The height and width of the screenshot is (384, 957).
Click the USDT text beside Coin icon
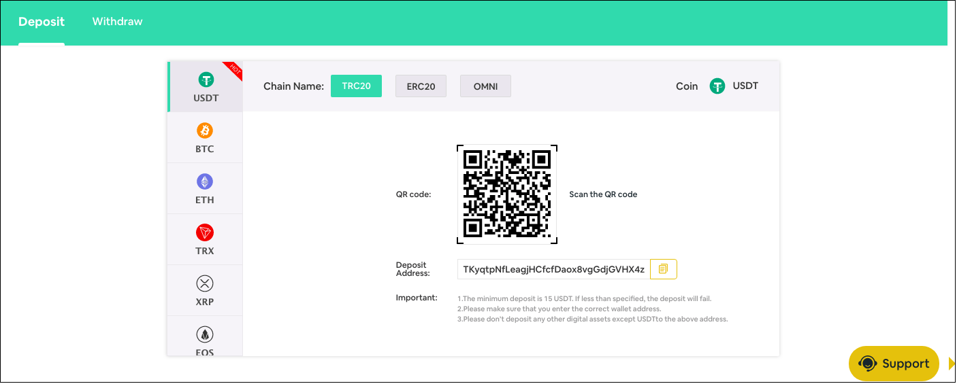pos(745,86)
